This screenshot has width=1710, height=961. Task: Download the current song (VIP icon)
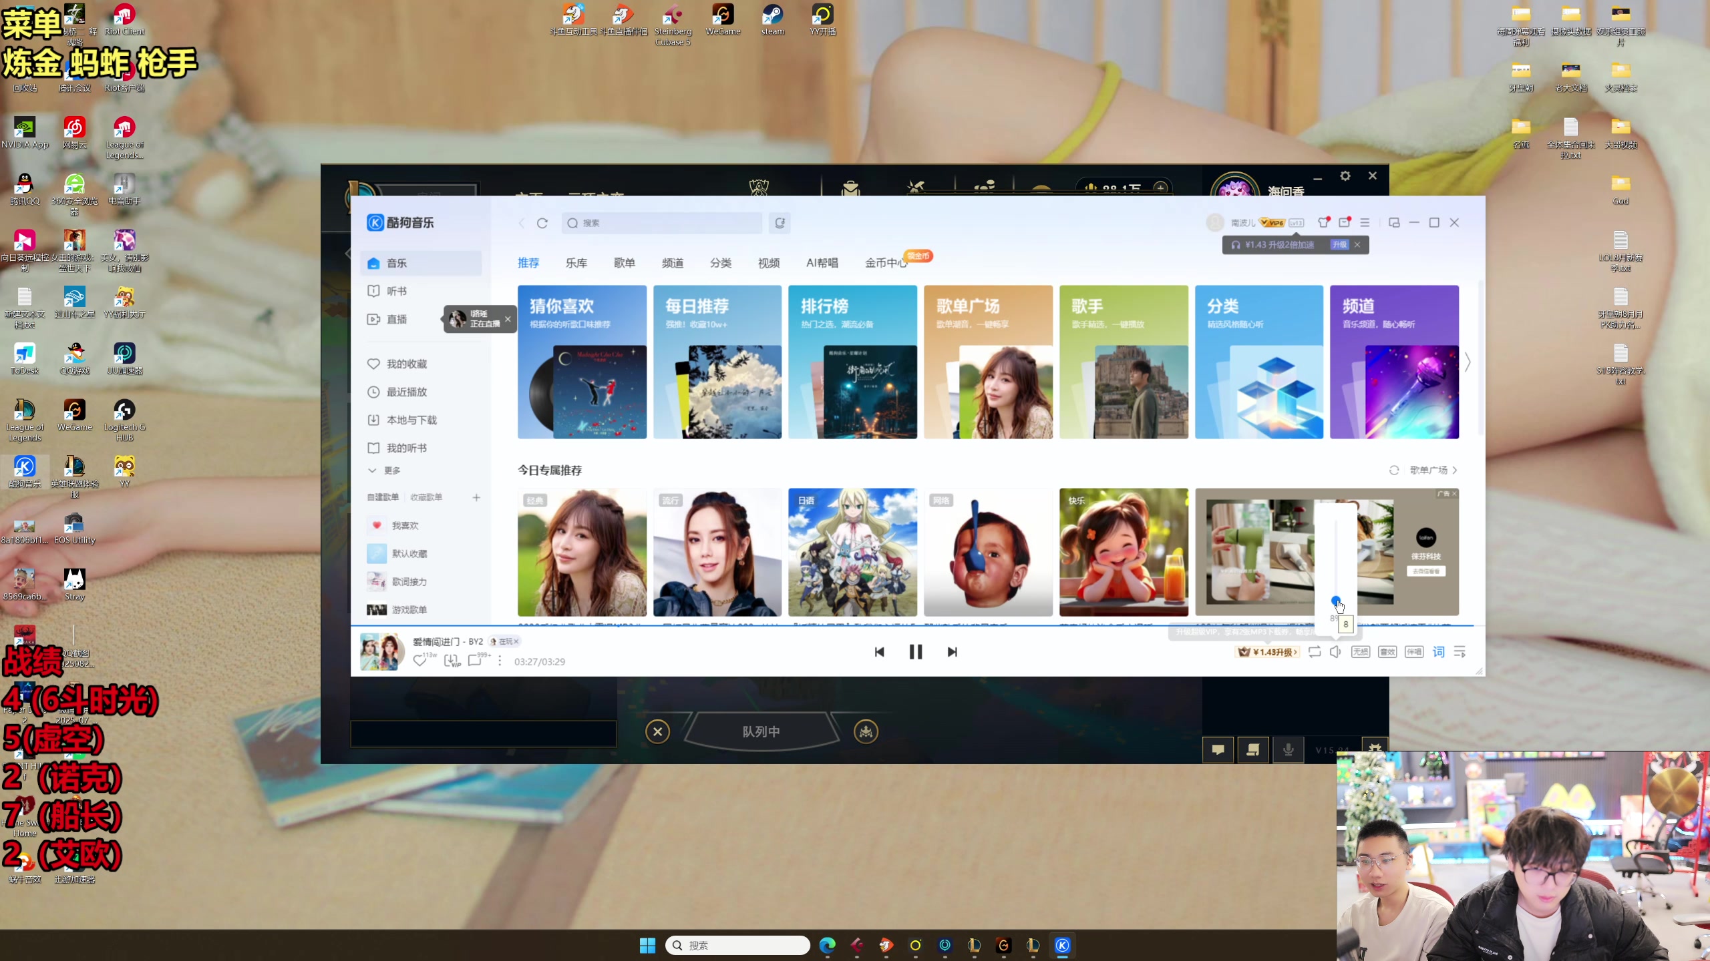click(452, 661)
